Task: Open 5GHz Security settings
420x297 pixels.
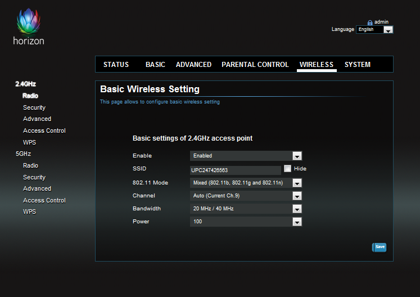Action: tap(34, 177)
